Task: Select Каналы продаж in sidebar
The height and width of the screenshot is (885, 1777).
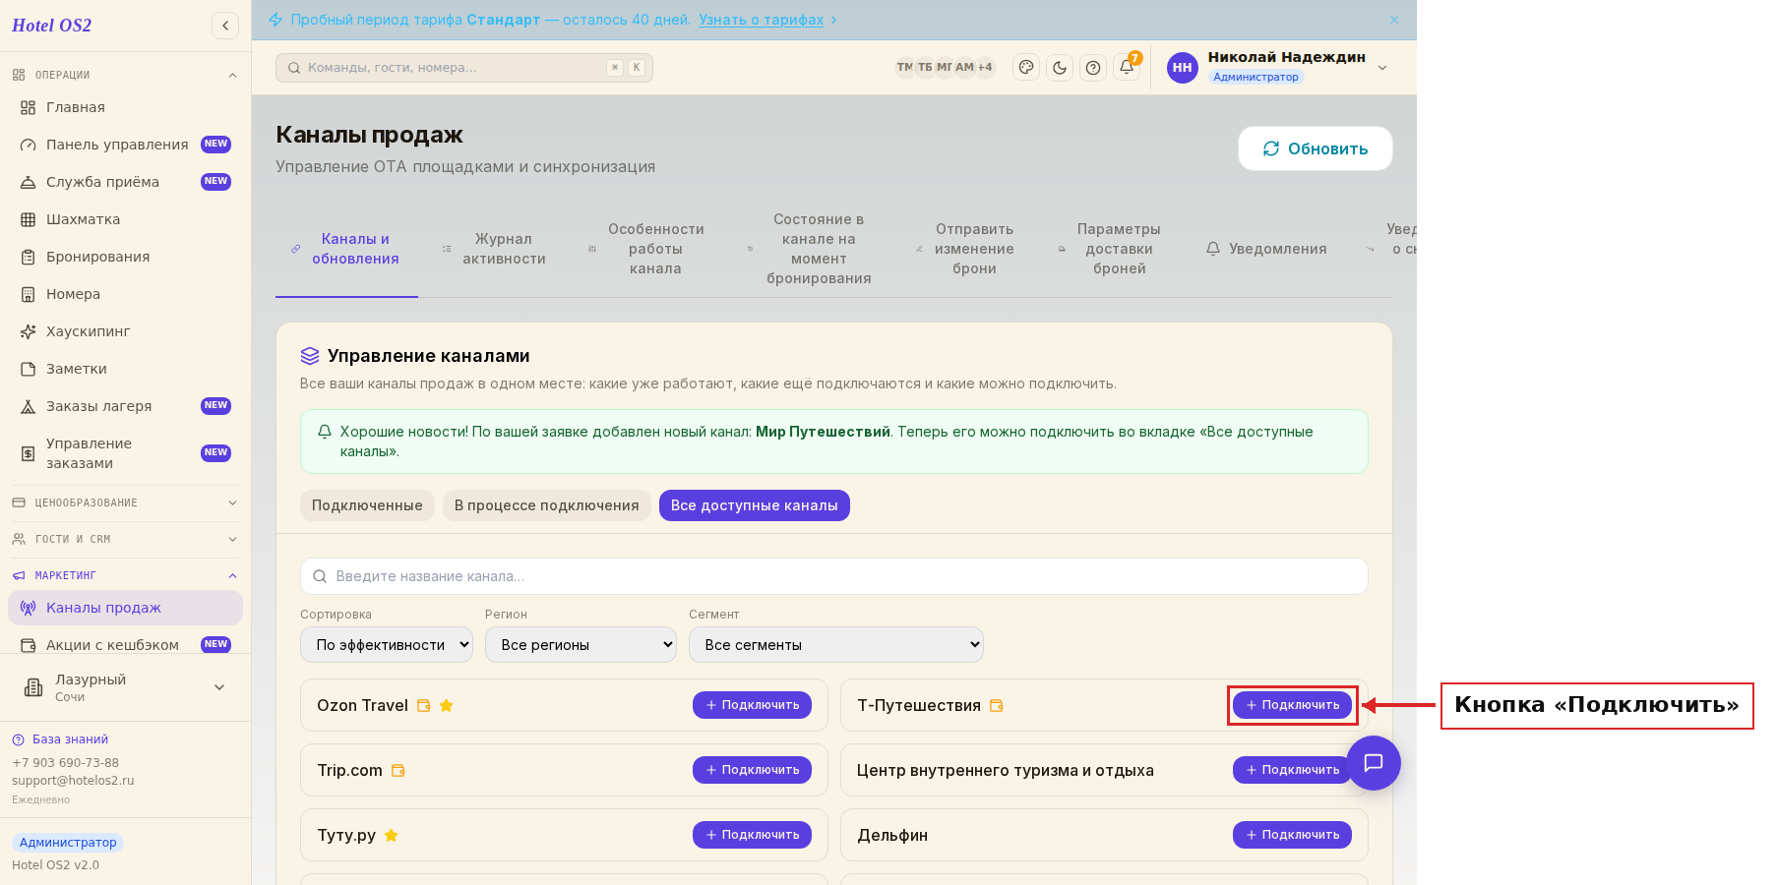Action: 125,608
